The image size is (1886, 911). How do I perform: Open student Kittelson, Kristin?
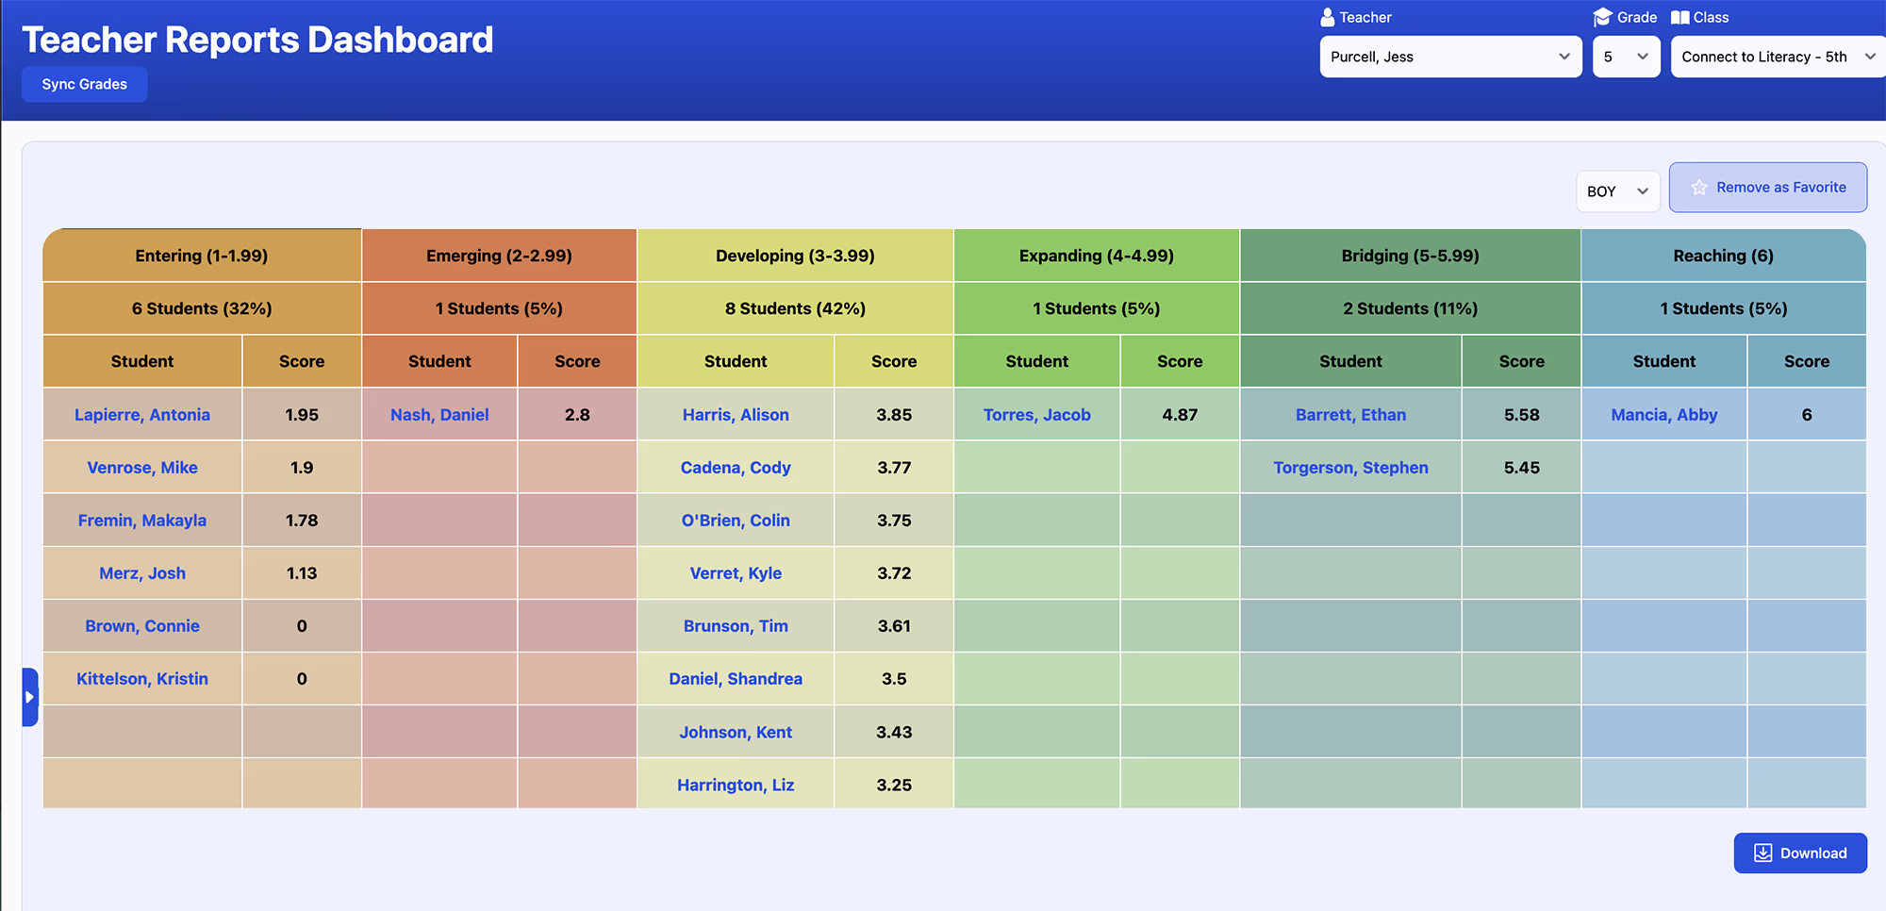coord(142,679)
